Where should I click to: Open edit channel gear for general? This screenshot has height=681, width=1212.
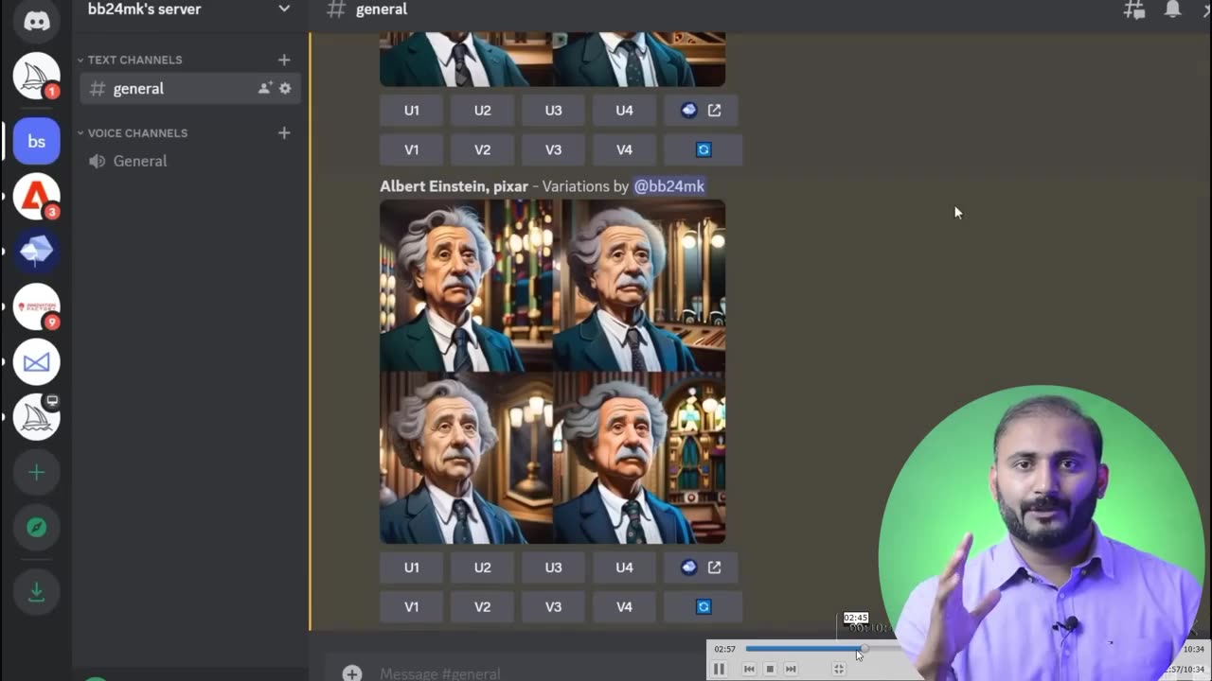pyautogui.click(x=285, y=88)
